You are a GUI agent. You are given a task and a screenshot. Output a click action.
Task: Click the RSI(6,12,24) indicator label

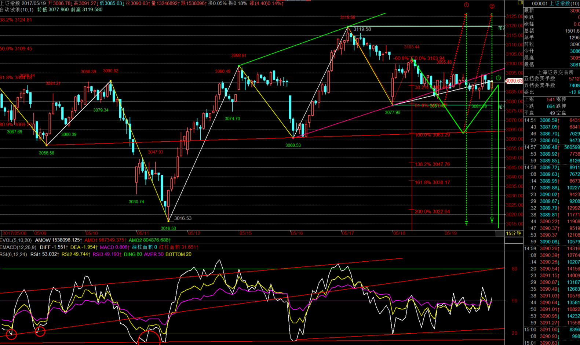tap(14, 254)
